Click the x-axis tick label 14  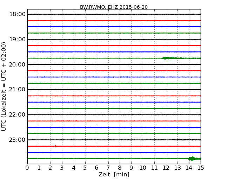point(189,168)
